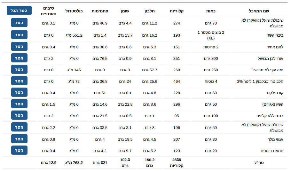Image resolution: width=291 pixels, height=171 pixels.
Task: Click the כולסטרול column header
Action: [x=74, y=11]
